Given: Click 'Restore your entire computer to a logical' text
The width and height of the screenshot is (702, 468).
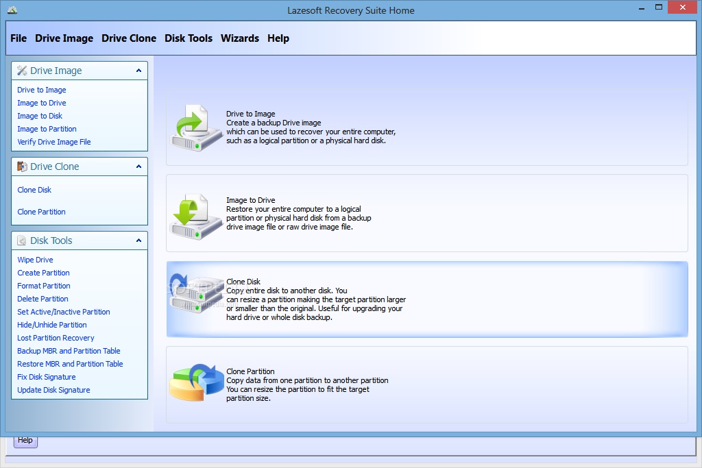Looking at the screenshot, I should click(293, 209).
